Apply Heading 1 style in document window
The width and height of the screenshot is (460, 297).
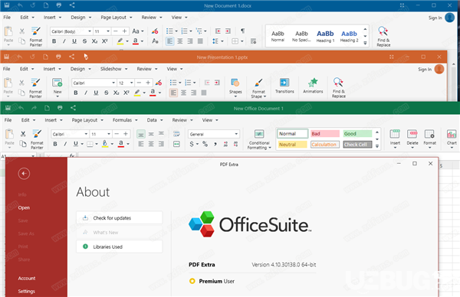tap(325, 36)
